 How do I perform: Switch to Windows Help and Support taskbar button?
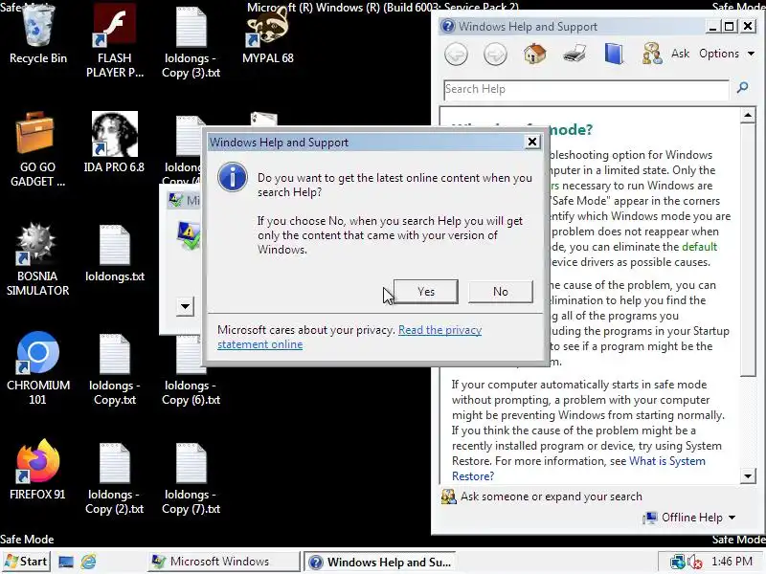(x=380, y=562)
